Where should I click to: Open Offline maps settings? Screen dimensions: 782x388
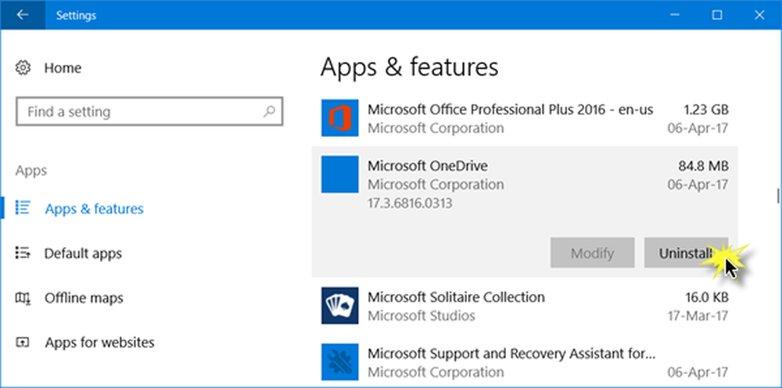(x=84, y=298)
